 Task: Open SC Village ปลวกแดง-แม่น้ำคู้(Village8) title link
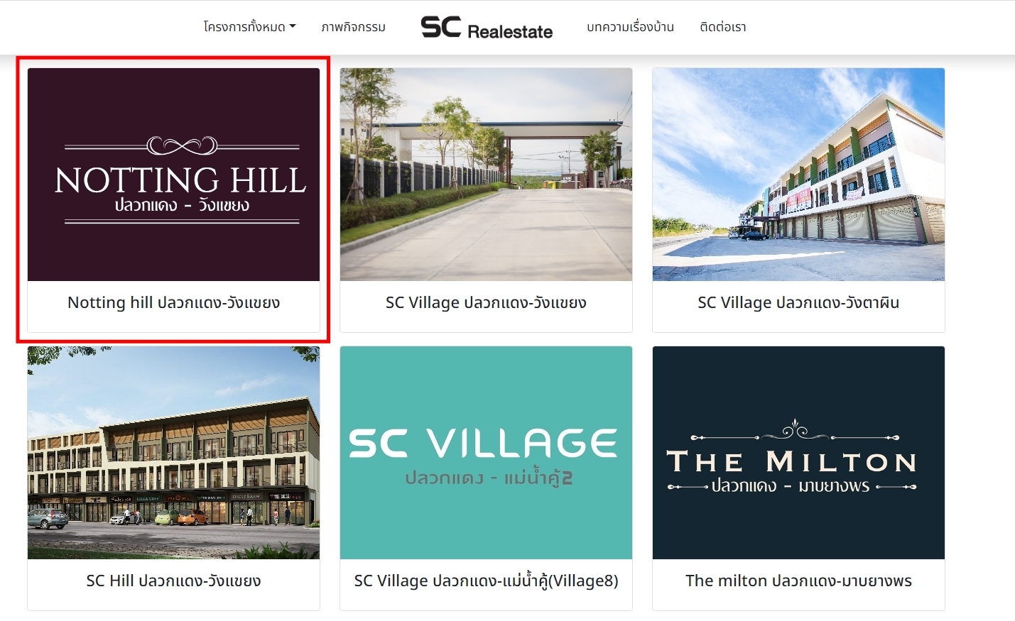[x=486, y=581]
